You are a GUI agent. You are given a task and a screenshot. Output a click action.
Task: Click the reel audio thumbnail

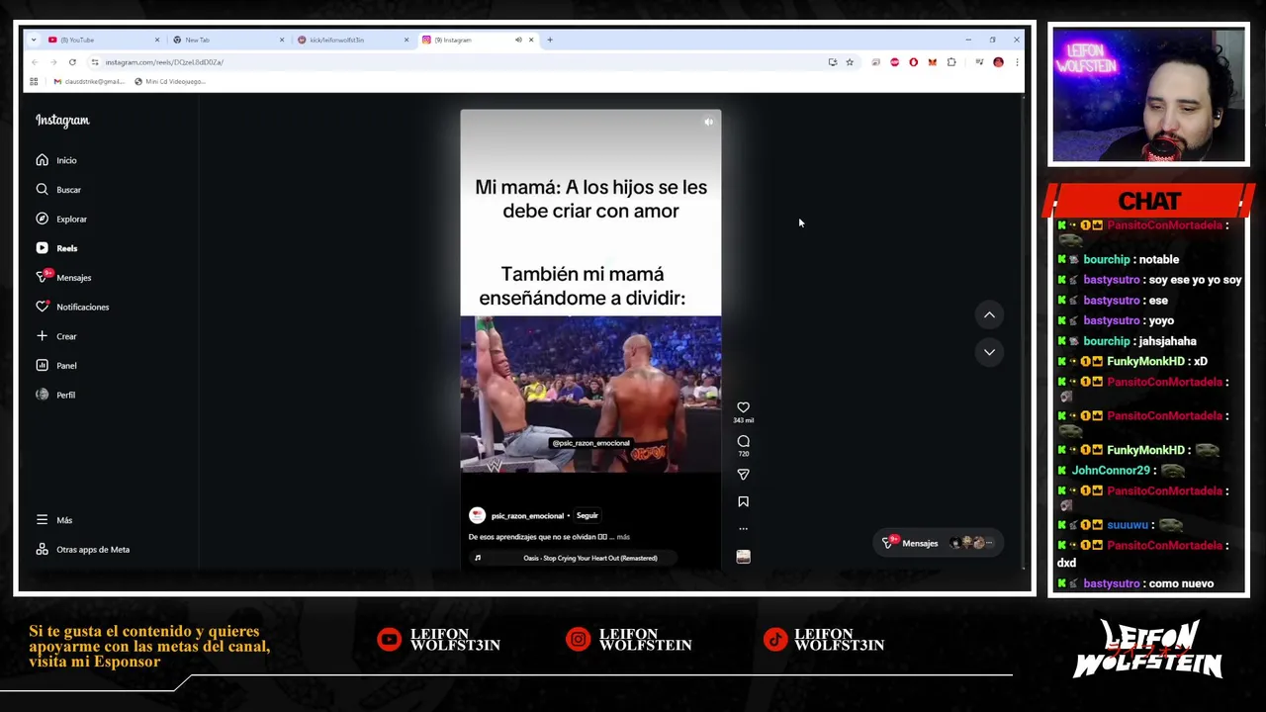(743, 558)
